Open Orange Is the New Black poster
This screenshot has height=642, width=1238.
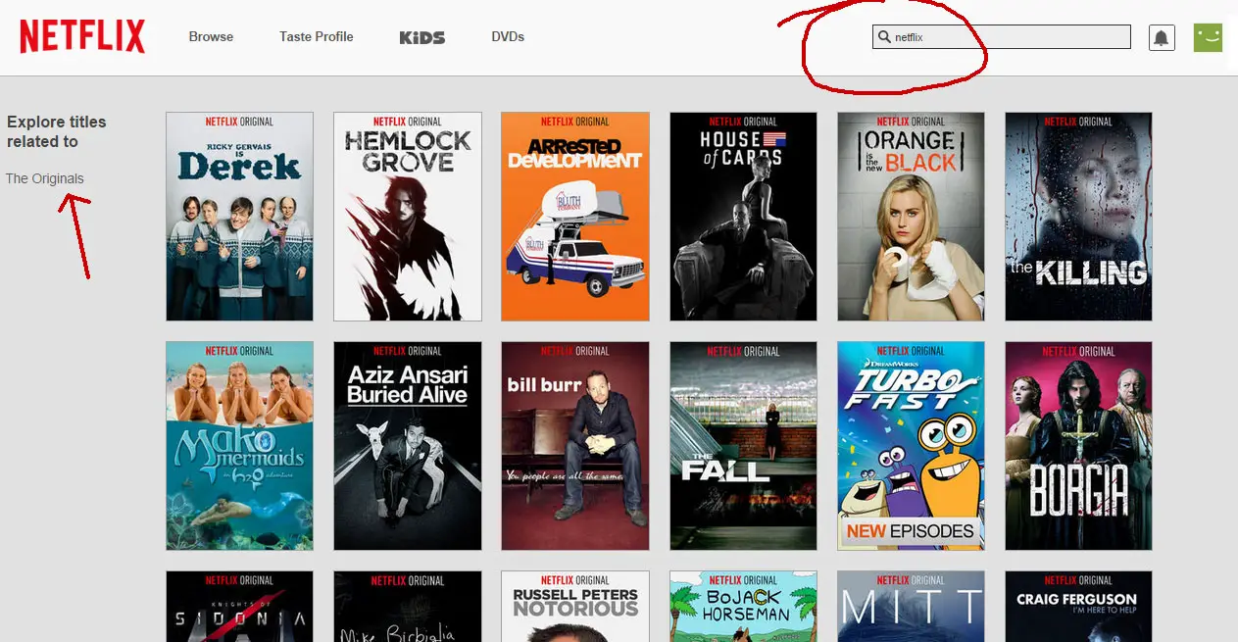click(x=911, y=217)
